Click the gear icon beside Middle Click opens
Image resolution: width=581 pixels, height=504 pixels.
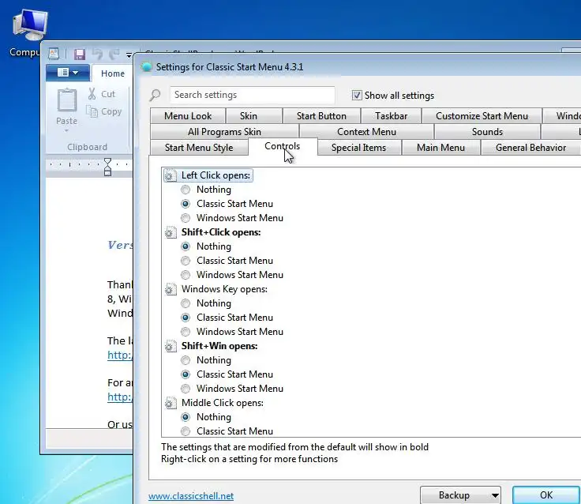[171, 403]
